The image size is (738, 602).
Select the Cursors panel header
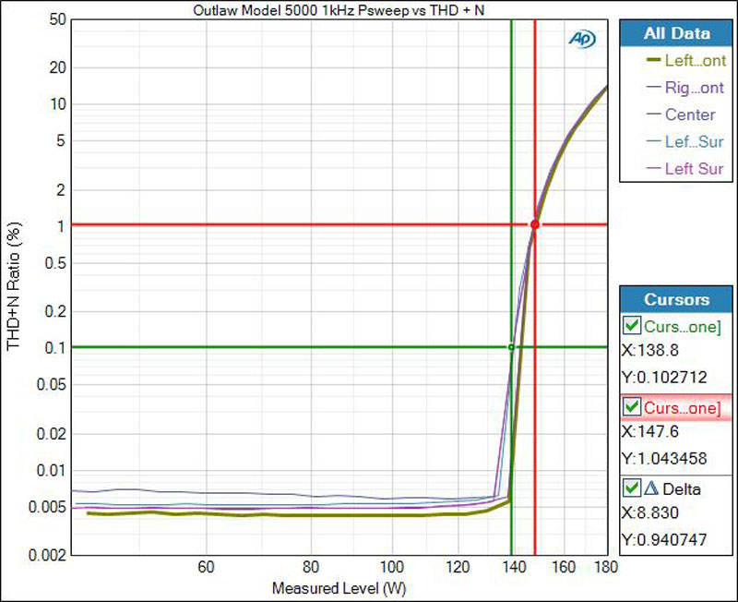click(676, 300)
